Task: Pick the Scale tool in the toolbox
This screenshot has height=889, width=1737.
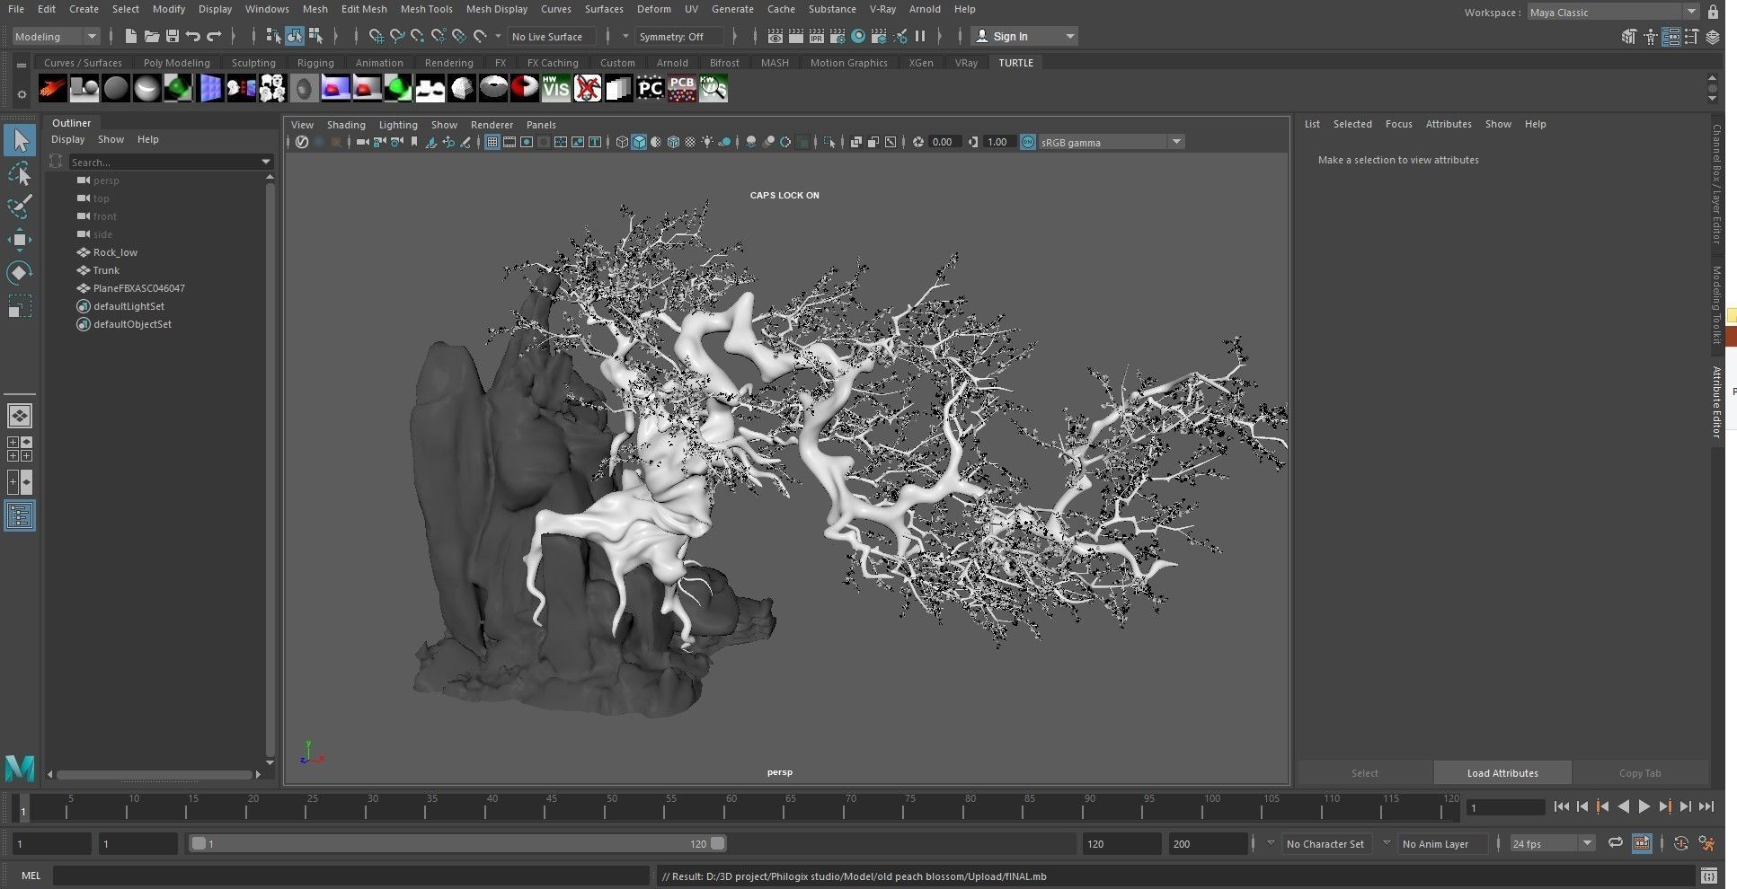Action: pyautogui.click(x=20, y=305)
